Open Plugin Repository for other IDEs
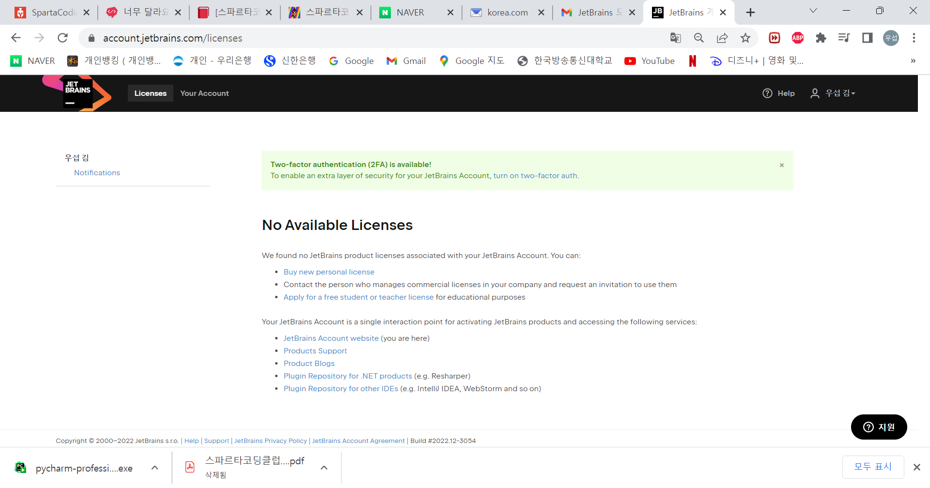This screenshot has height=488, width=930. [341, 389]
